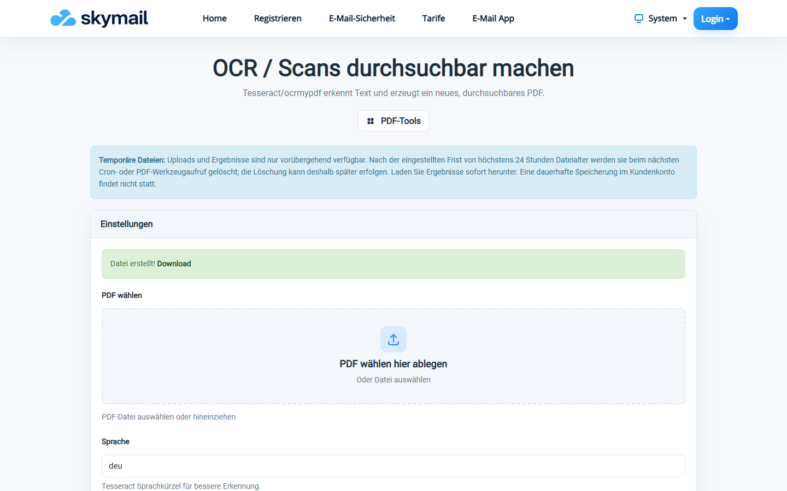Open the Registrieren menu item
The image size is (787, 491).
(x=278, y=19)
